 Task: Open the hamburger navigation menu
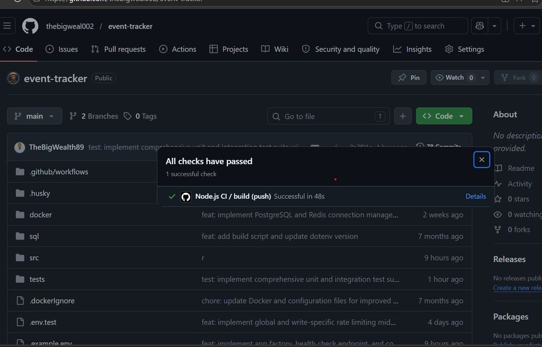[7, 26]
